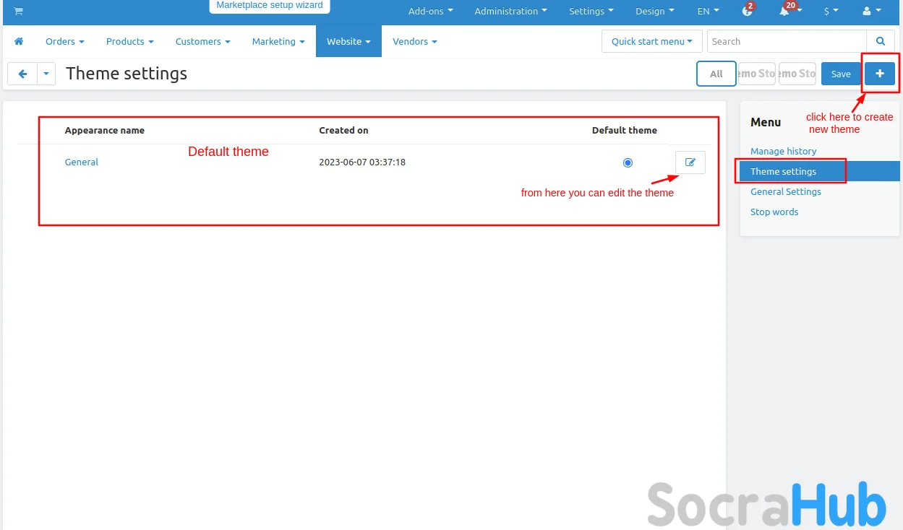Image resolution: width=903 pixels, height=530 pixels.
Task: Open the Settings top menu
Action: pyautogui.click(x=591, y=11)
